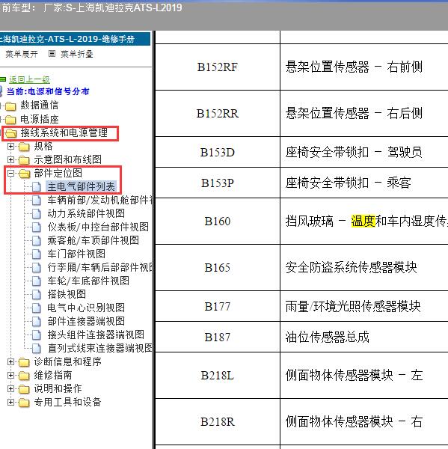This screenshot has height=449, width=448.
Task: Expand the 专用工具和设备 node
Action: [x=10, y=402]
